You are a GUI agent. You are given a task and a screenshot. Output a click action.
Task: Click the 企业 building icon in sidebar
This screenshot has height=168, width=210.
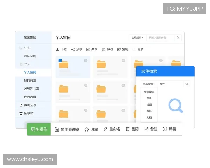coord(21,48)
